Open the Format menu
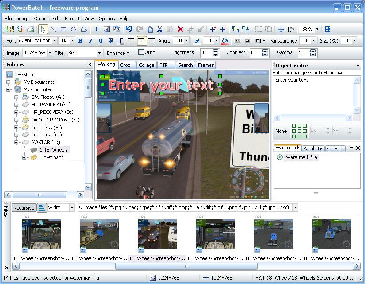The image size is (365, 284). coord(72,19)
